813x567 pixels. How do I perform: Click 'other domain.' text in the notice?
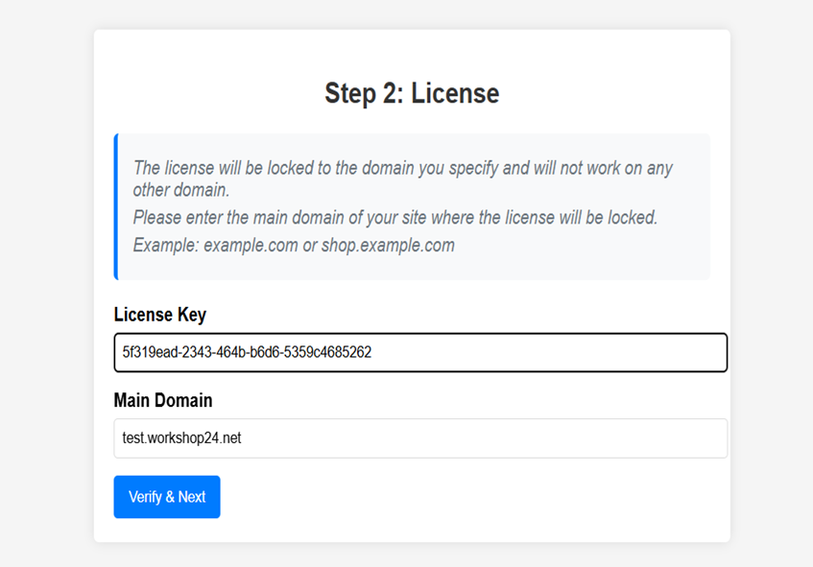tap(181, 190)
